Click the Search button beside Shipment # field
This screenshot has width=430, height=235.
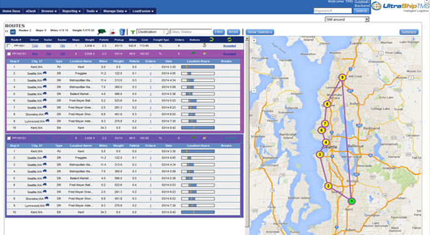(x=361, y=11)
